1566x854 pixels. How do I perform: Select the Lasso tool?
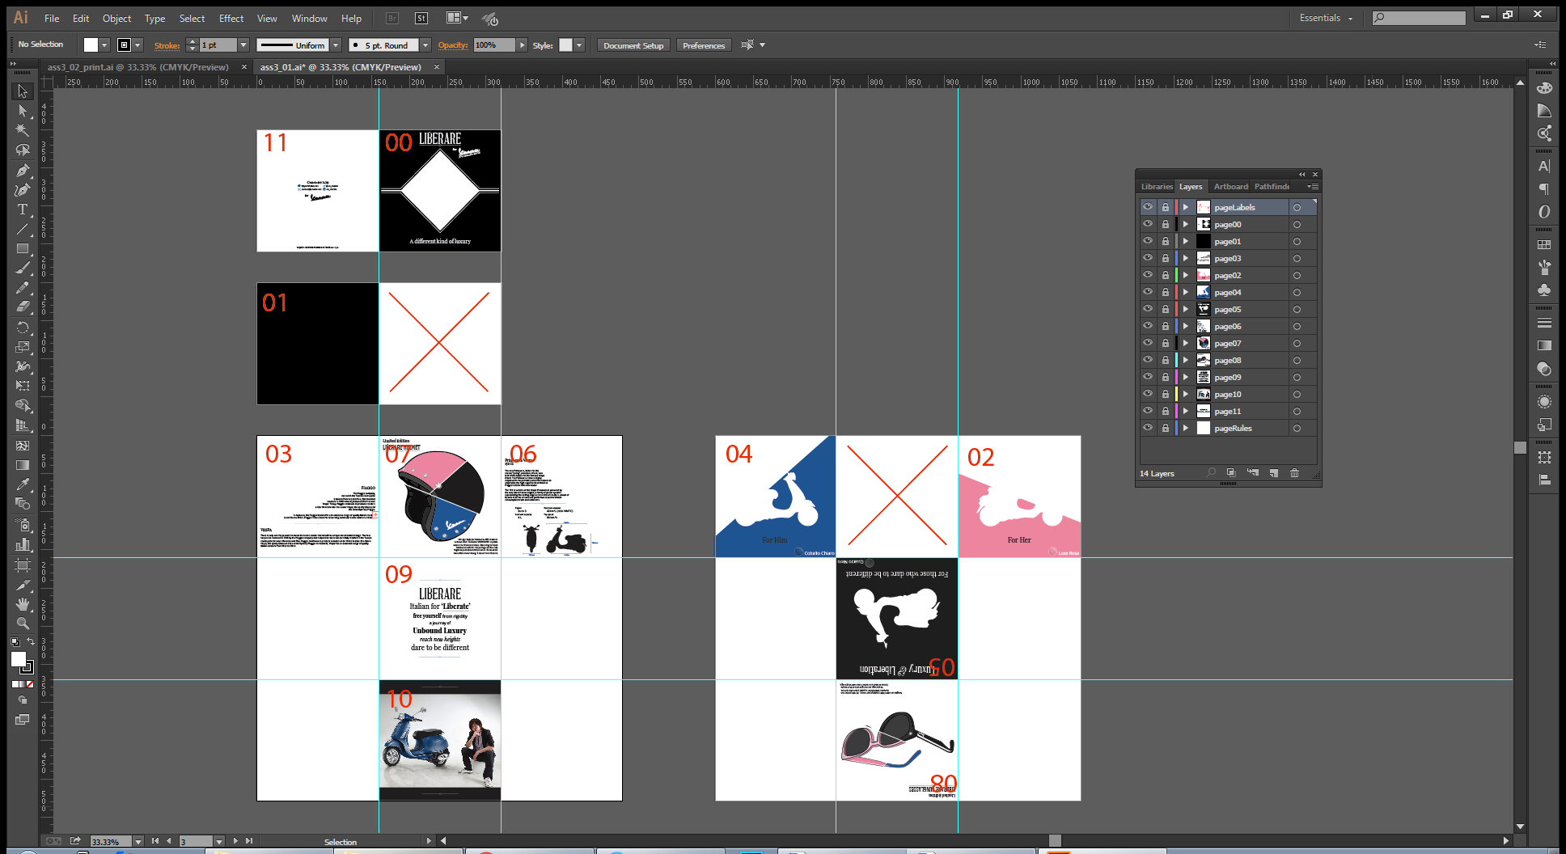(23, 150)
